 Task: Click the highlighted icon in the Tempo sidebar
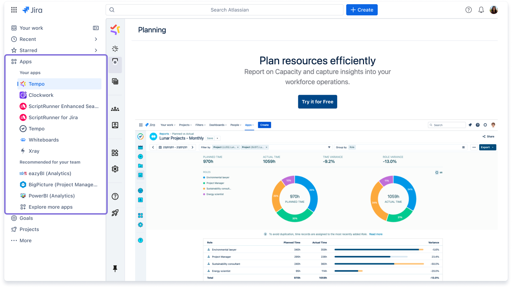click(x=115, y=65)
